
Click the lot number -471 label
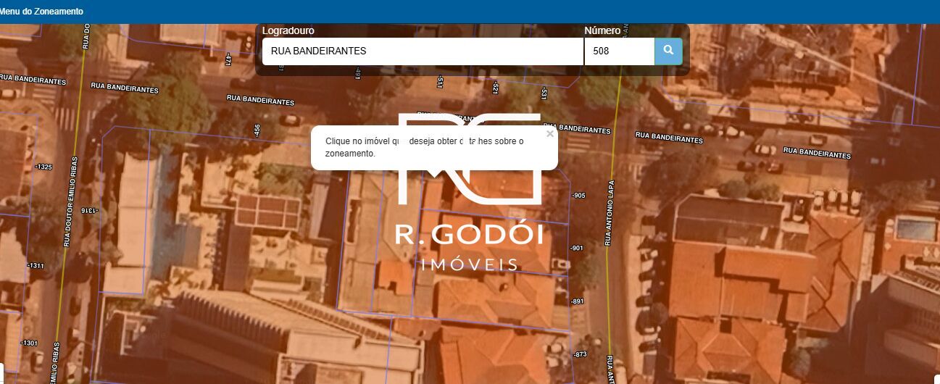228,59
